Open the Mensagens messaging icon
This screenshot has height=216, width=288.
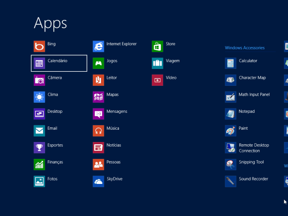click(x=99, y=114)
